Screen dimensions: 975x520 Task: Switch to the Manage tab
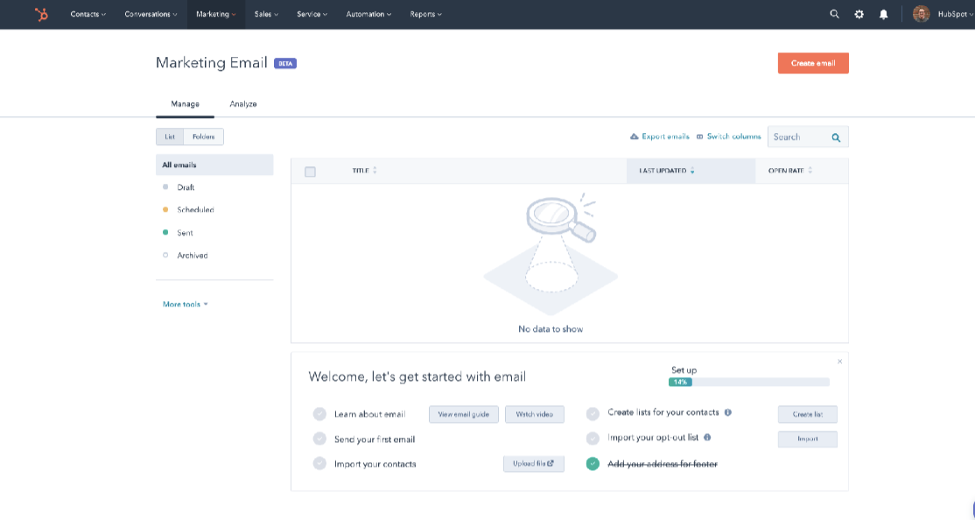185,104
